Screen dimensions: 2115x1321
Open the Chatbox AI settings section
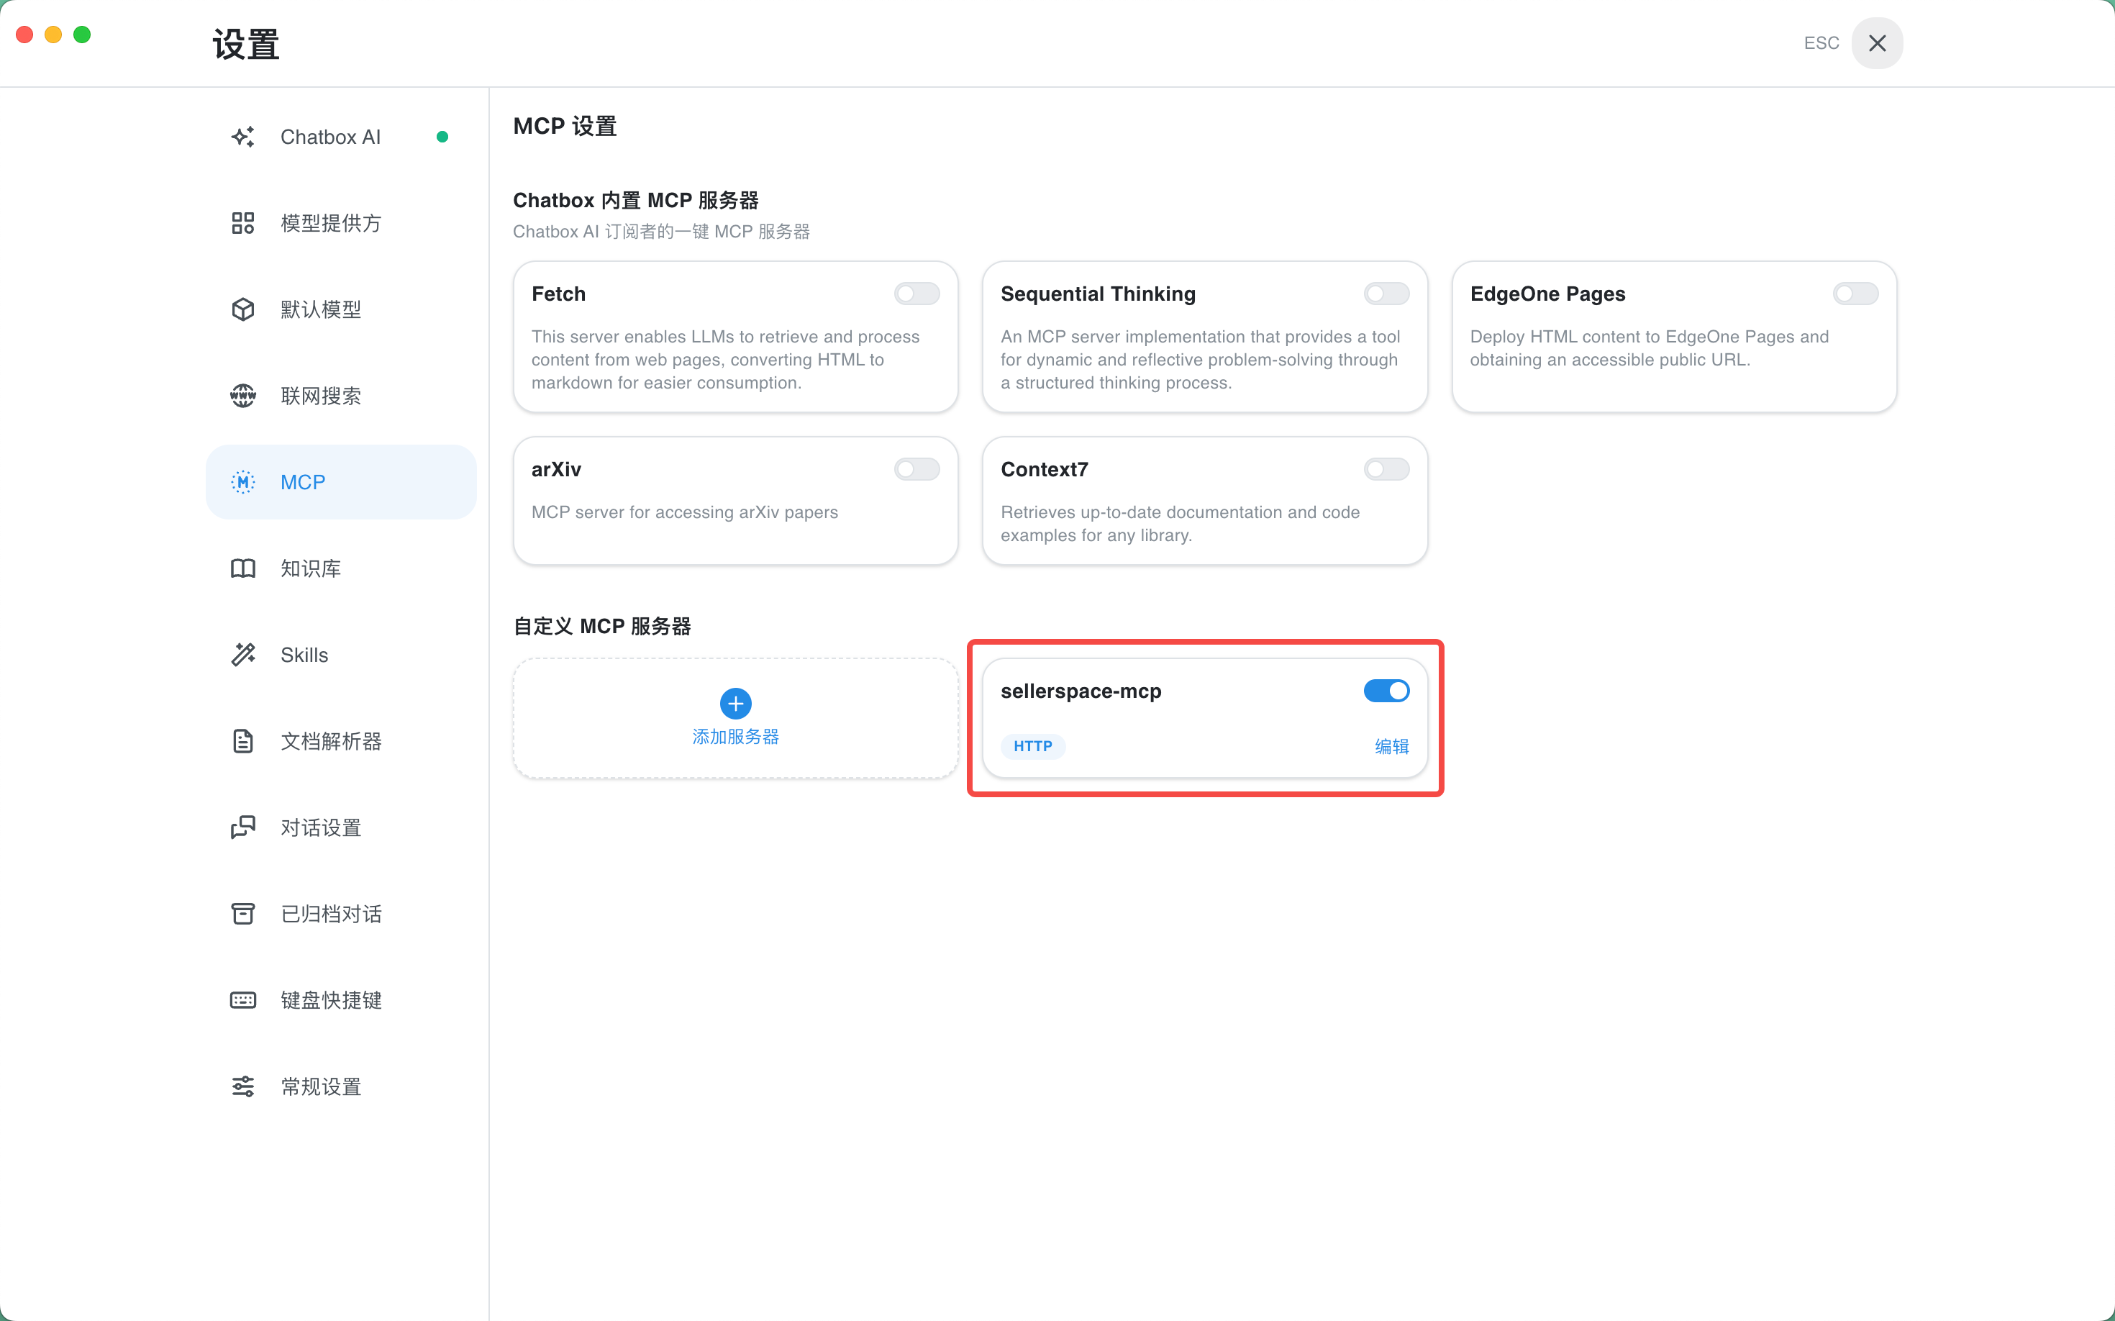[341, 137]
